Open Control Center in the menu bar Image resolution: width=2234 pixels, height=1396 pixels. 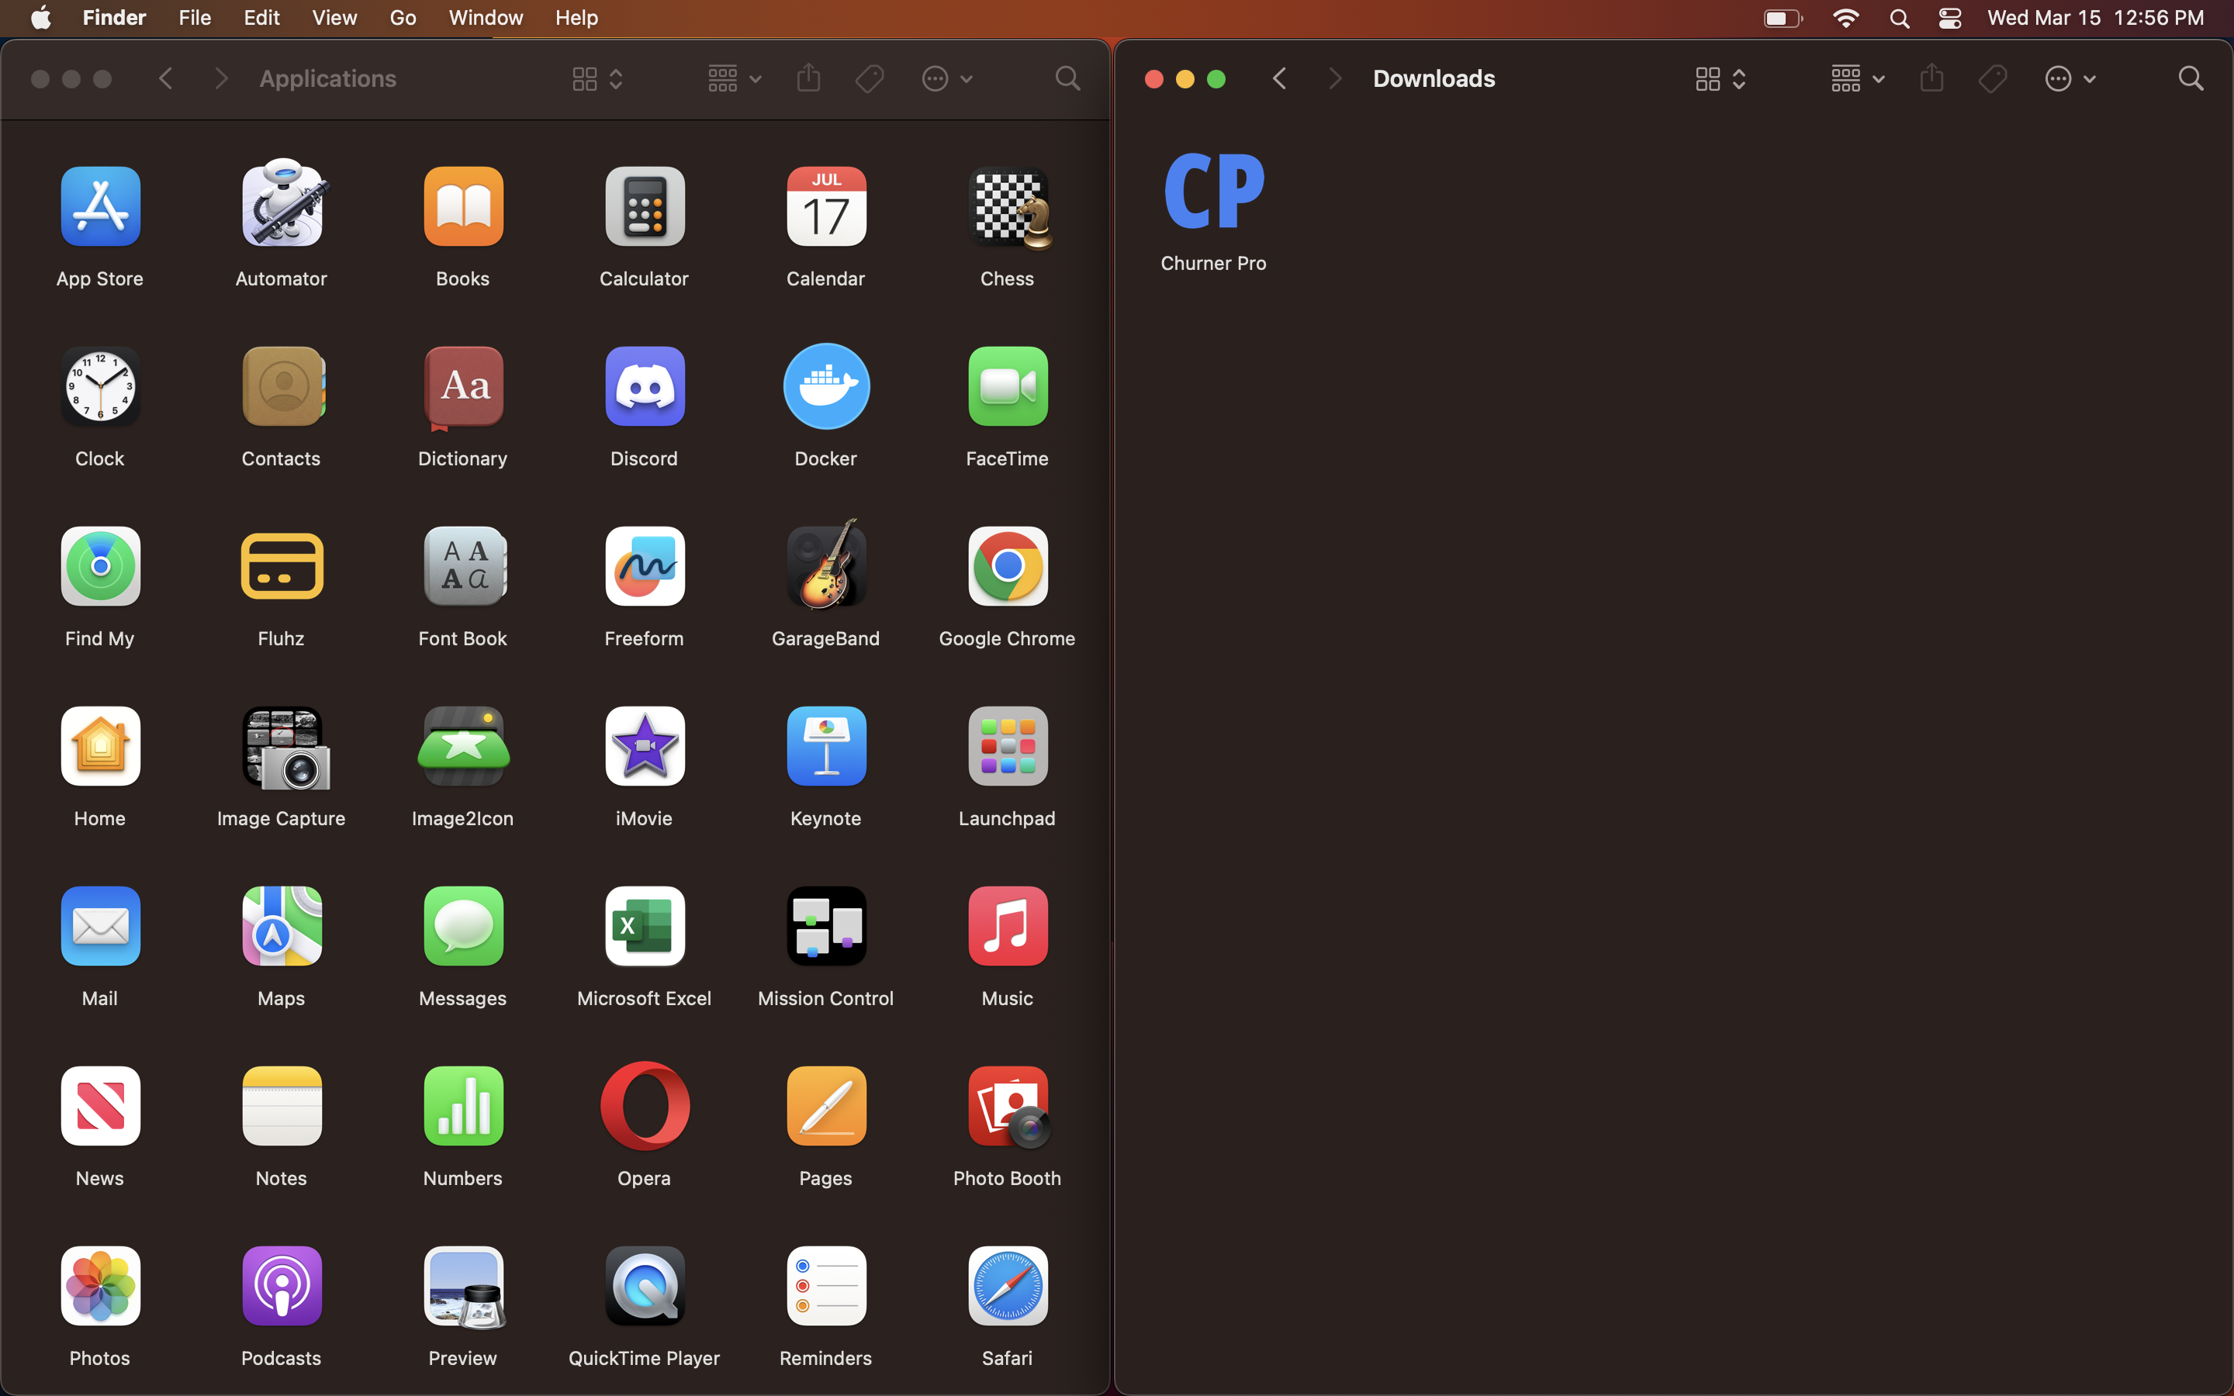[x=1949, y=19]
